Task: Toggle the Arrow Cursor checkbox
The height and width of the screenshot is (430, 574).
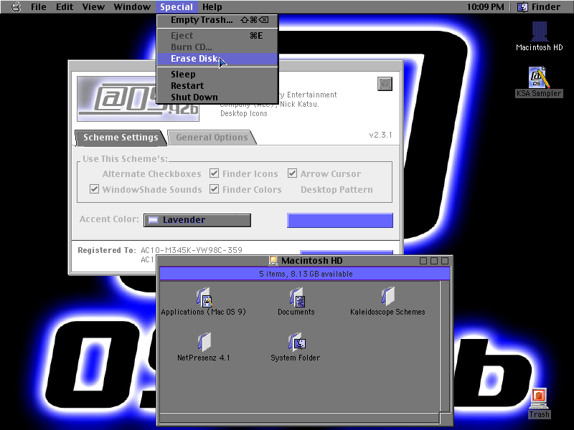Action: pyautogui.click(x=292, y=173)
